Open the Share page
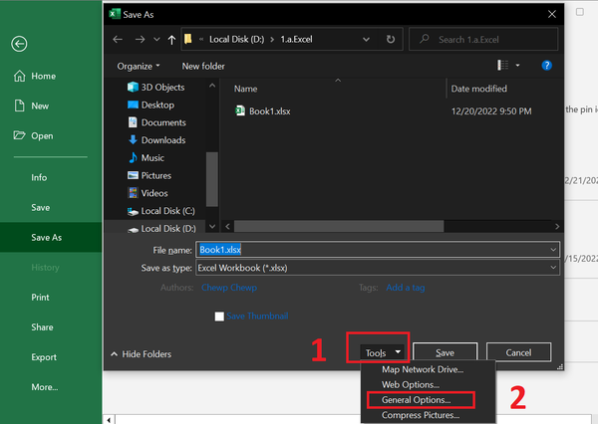This screenshot has width=598, height=424. [x=42, y=327]
